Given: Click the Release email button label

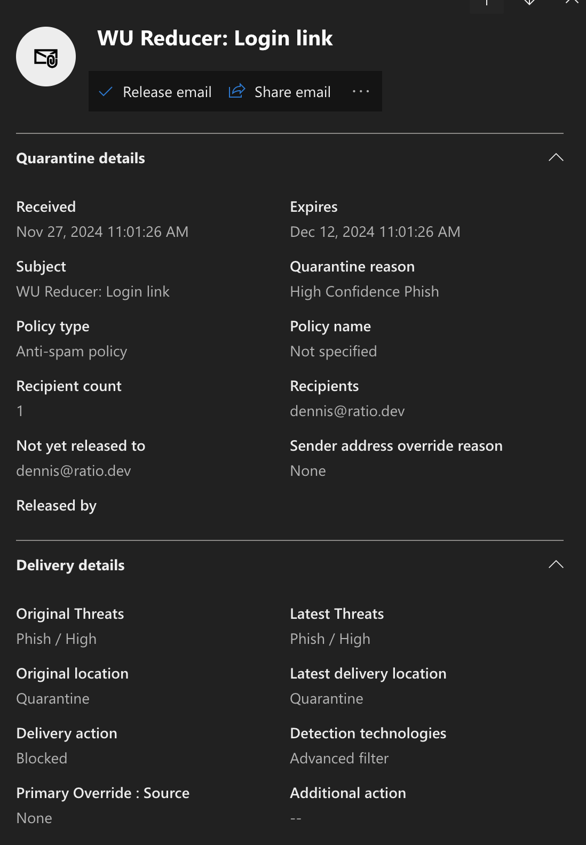Looking at the screenshot, I should (x=167, y=92).
